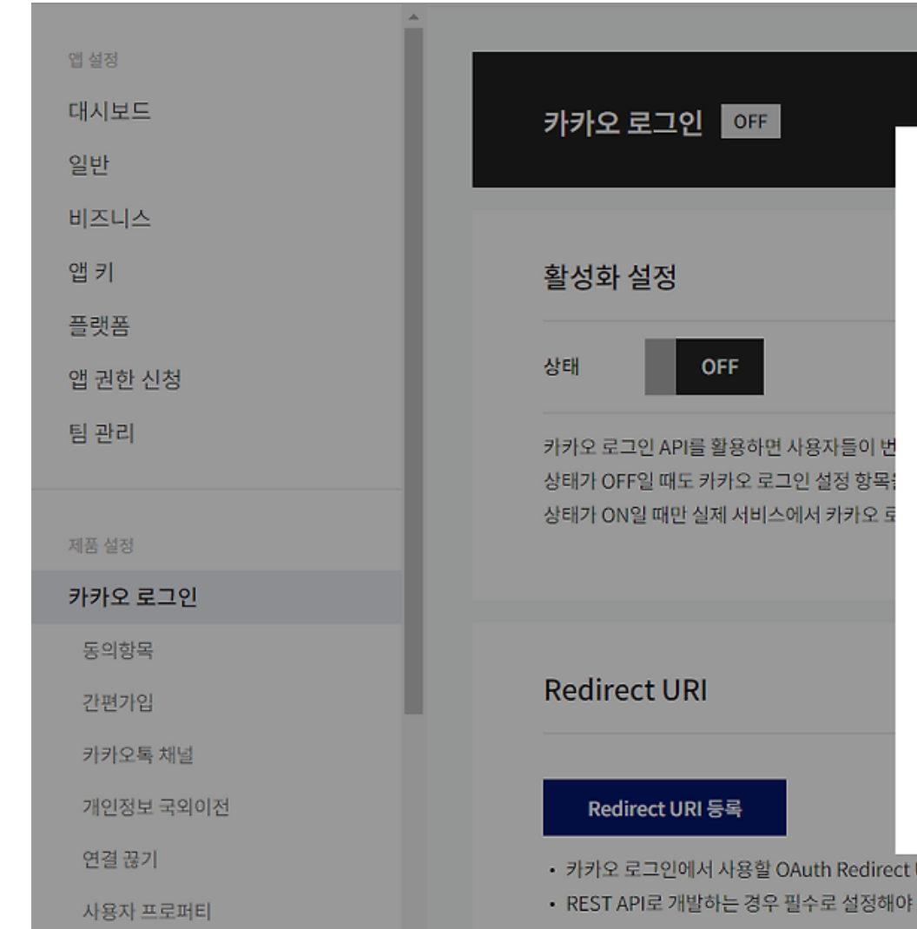This screenshot has width=917, height=929.
Task: Click the 활성화 설정 heading
Action: pos(610,277)
